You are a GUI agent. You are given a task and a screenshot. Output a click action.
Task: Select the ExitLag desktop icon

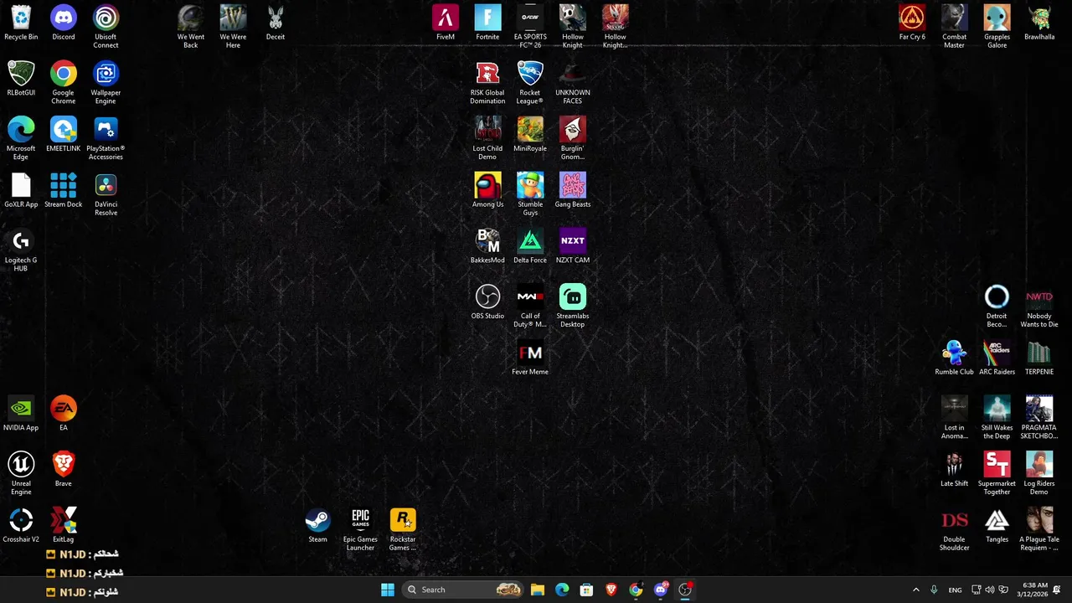(x=64, y=526)
